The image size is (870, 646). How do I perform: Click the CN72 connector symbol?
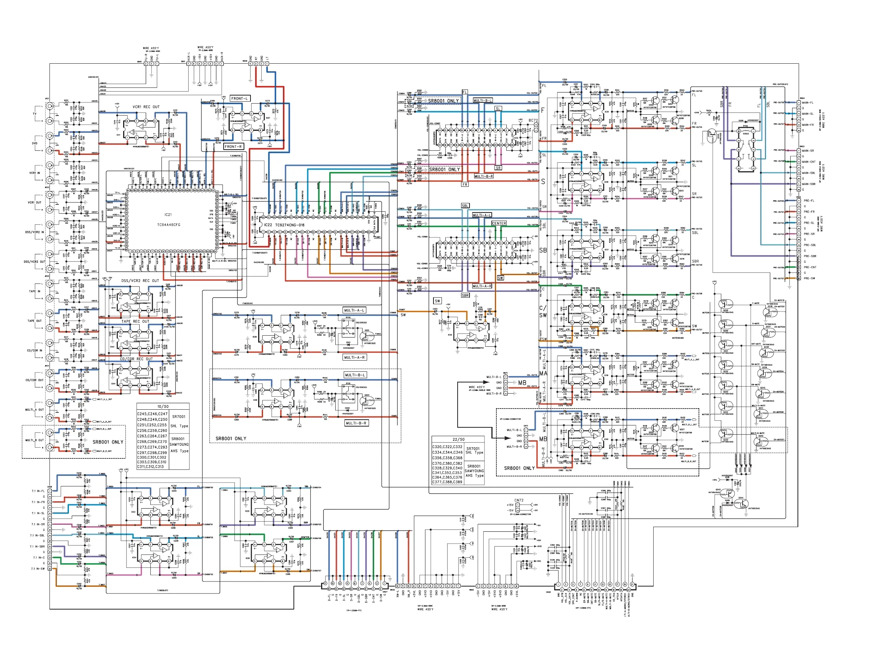tap(518, 508)
